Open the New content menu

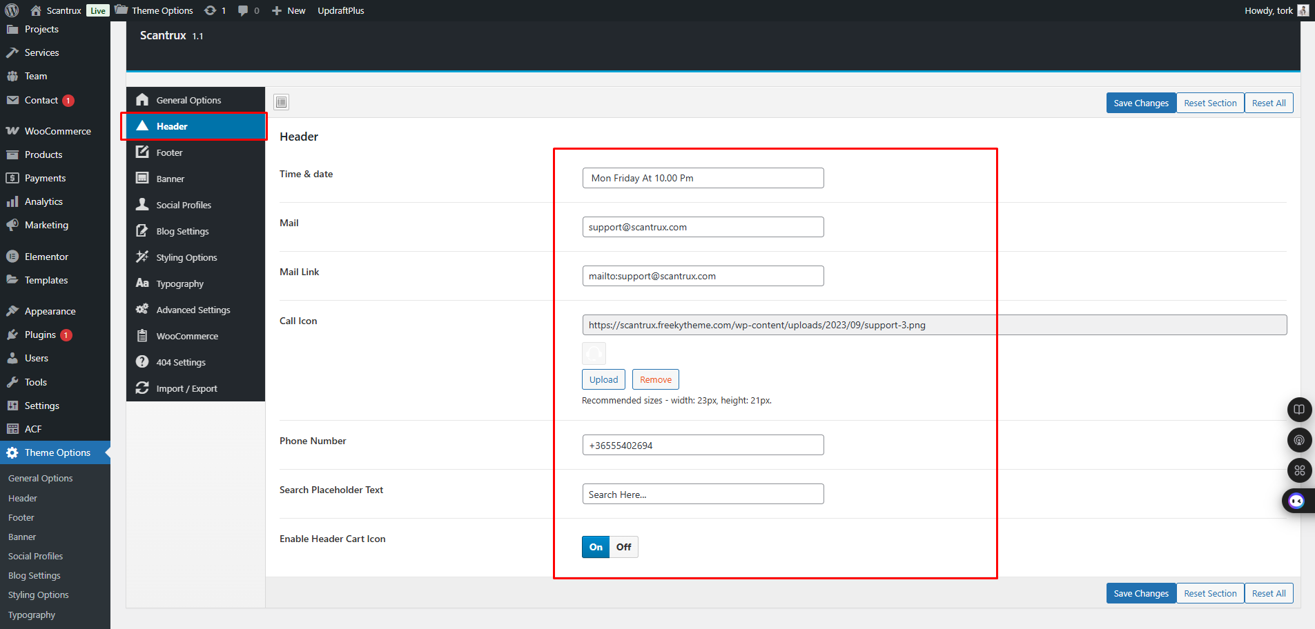289,10
